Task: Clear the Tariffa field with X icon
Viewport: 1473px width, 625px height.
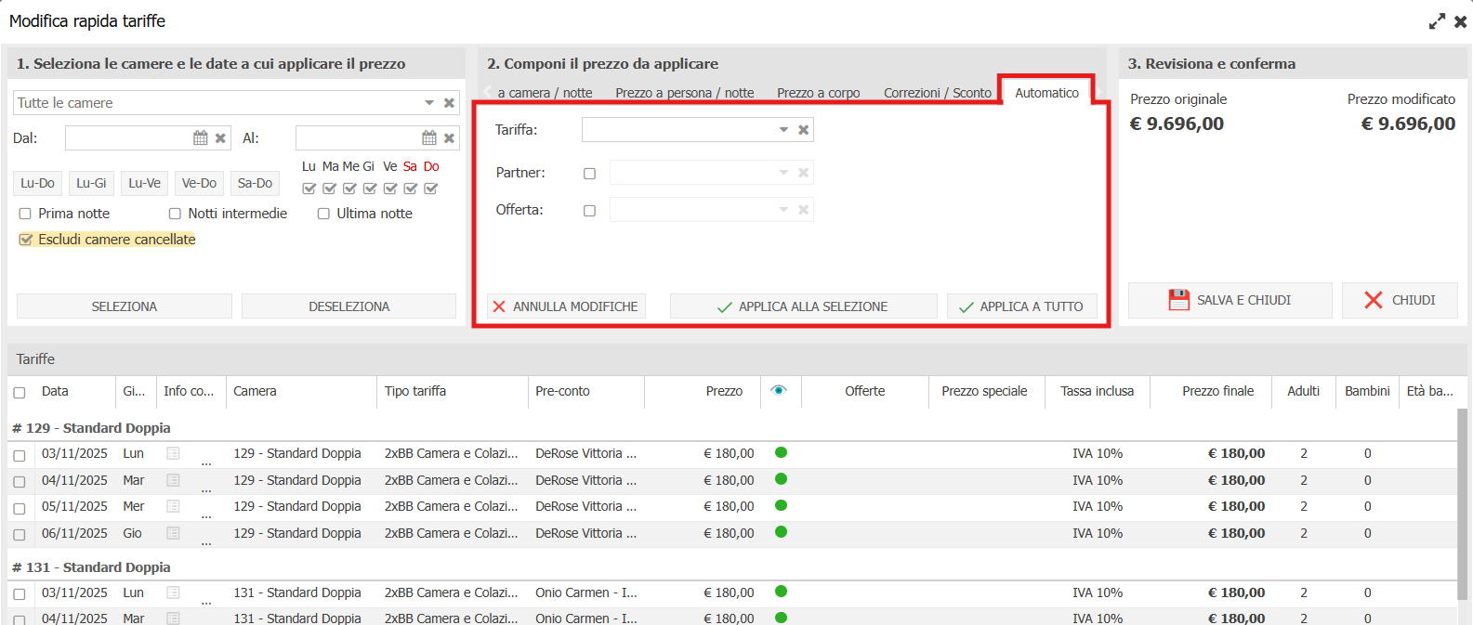Action: tap(803, 130)
